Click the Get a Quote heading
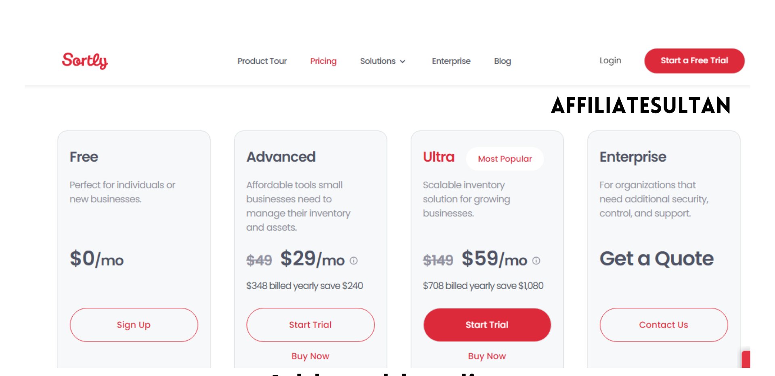This screenshot has width=775, height=376. [x=657, y=258]
